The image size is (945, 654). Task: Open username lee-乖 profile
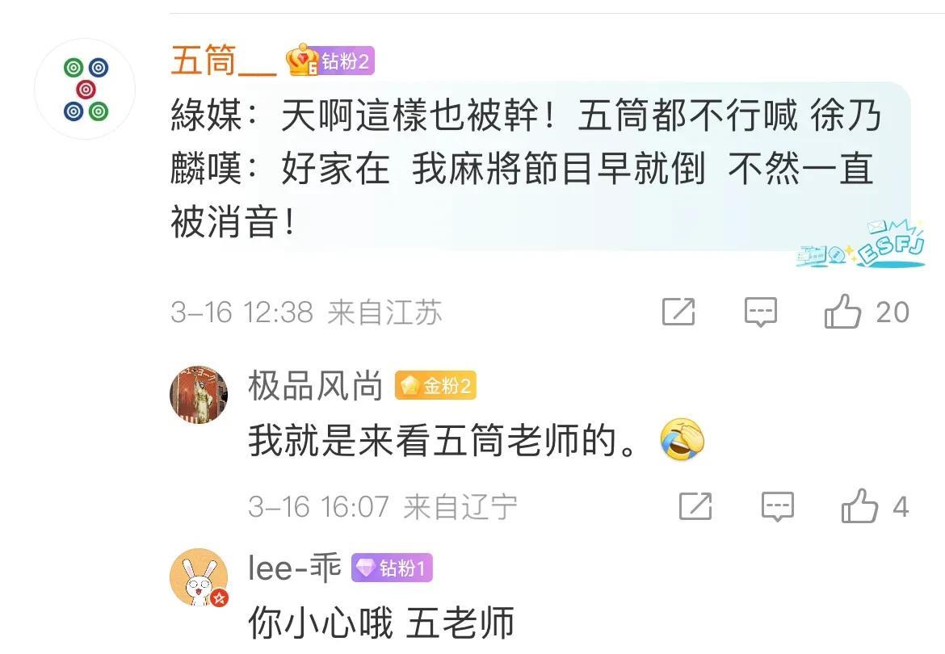(294, 568)
